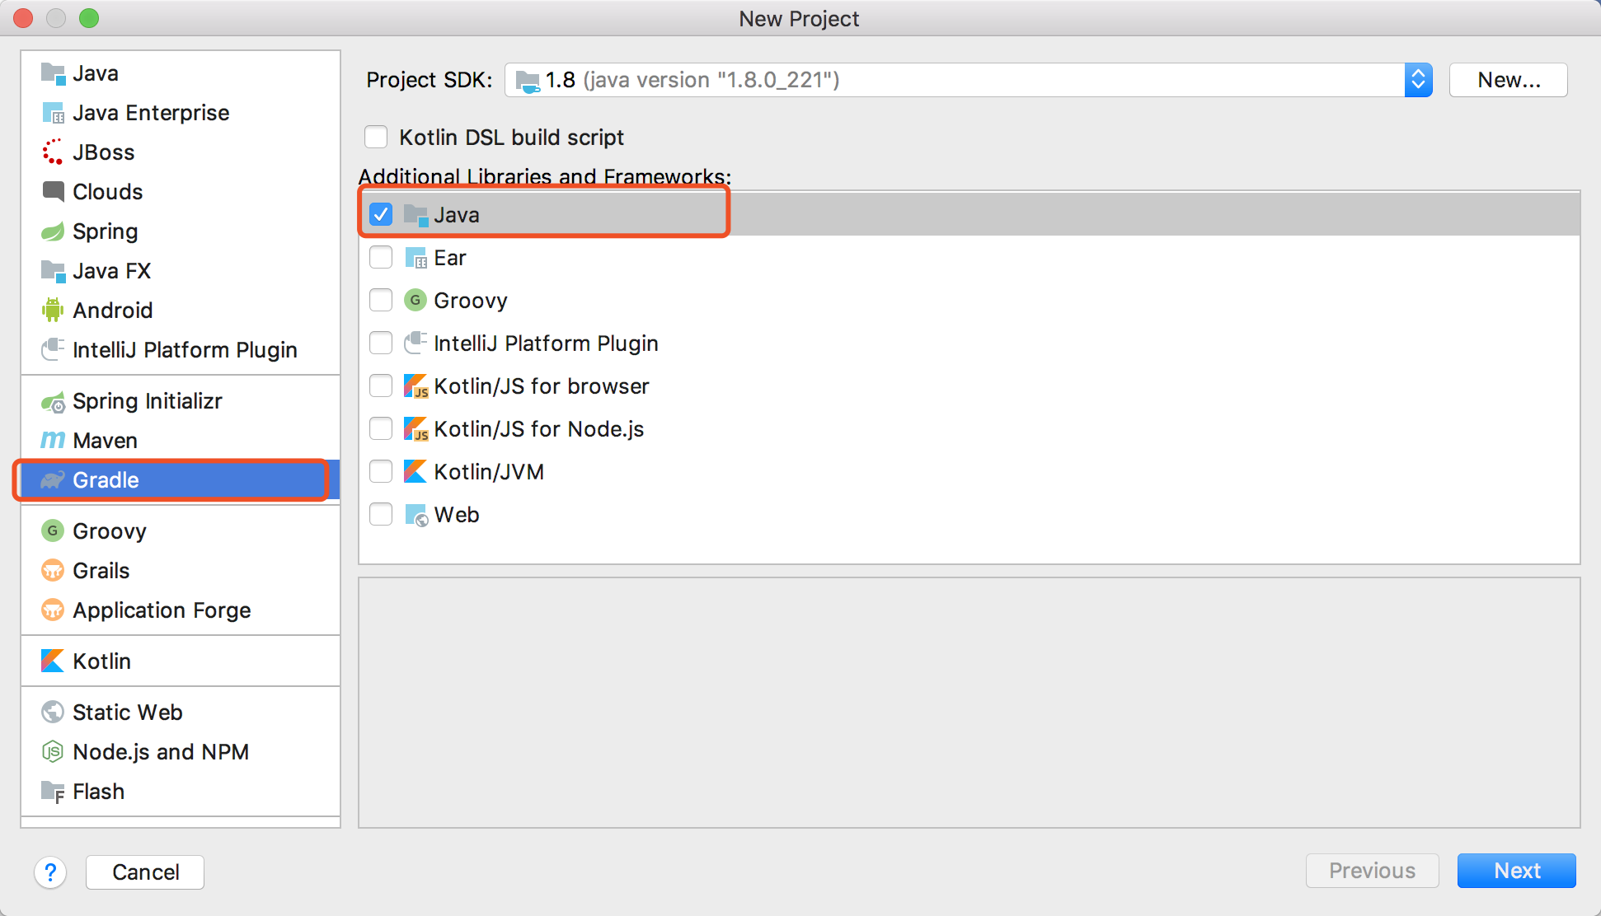The image size is (1601, 916).
Task: Select Java project type label
Action: pos(96,73)
